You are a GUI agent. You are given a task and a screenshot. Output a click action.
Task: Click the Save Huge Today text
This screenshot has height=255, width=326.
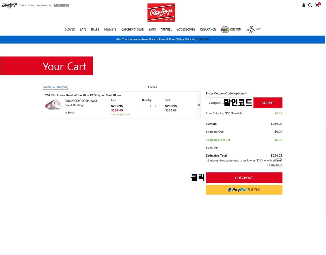tap(120, 115)
